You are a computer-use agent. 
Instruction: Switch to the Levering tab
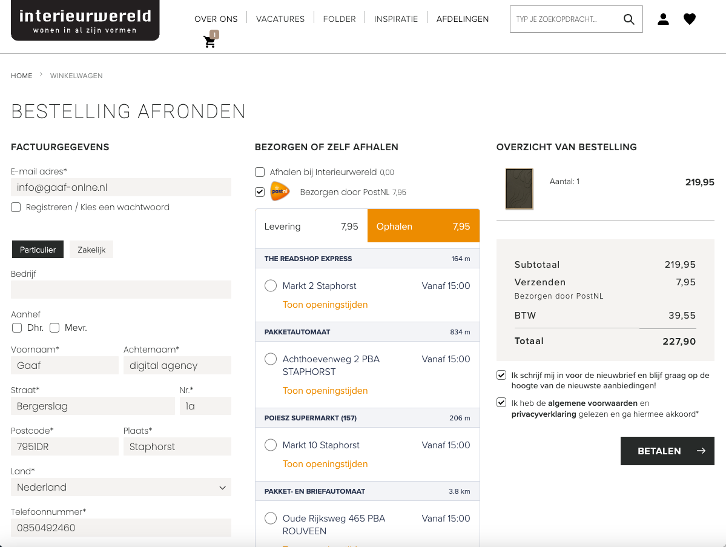(x=311, y=226)
